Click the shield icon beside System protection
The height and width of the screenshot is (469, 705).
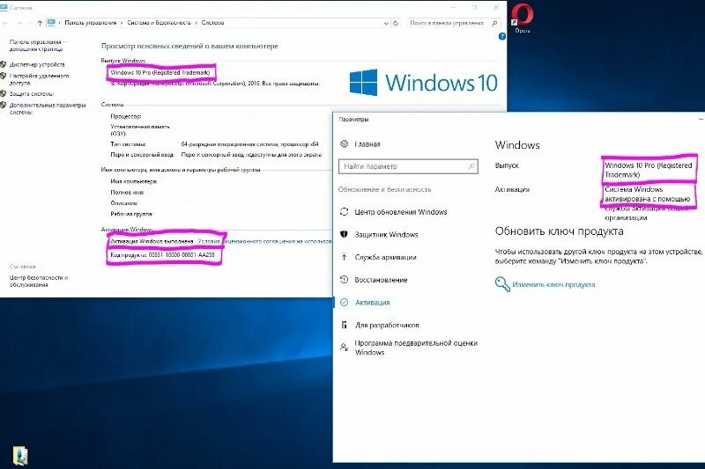(x=4, y=94)
